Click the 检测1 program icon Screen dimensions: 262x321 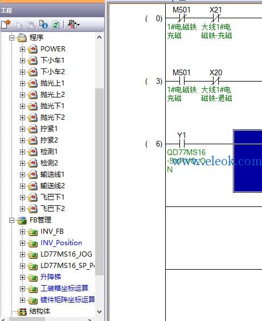pos(32,152)
